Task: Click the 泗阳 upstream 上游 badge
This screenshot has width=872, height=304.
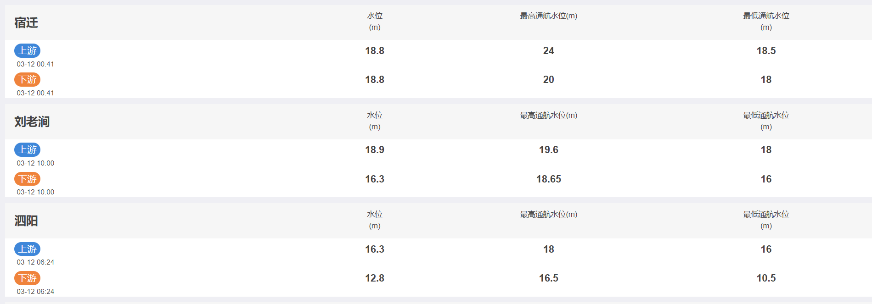Action: (x=28, y=249)
